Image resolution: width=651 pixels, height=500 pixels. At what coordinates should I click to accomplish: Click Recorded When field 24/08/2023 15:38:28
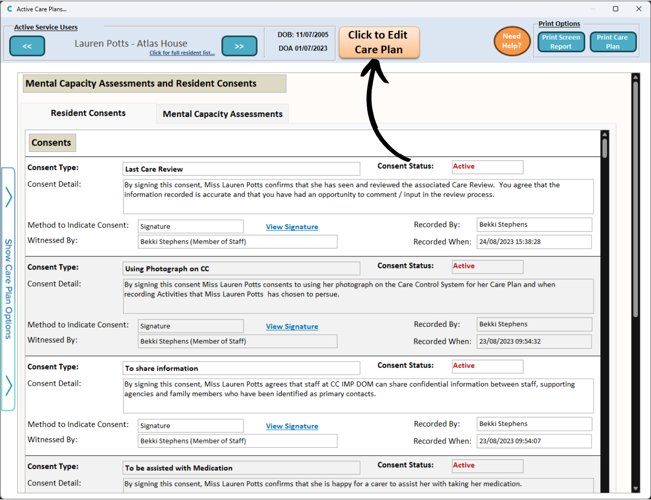tap(534, 242)
